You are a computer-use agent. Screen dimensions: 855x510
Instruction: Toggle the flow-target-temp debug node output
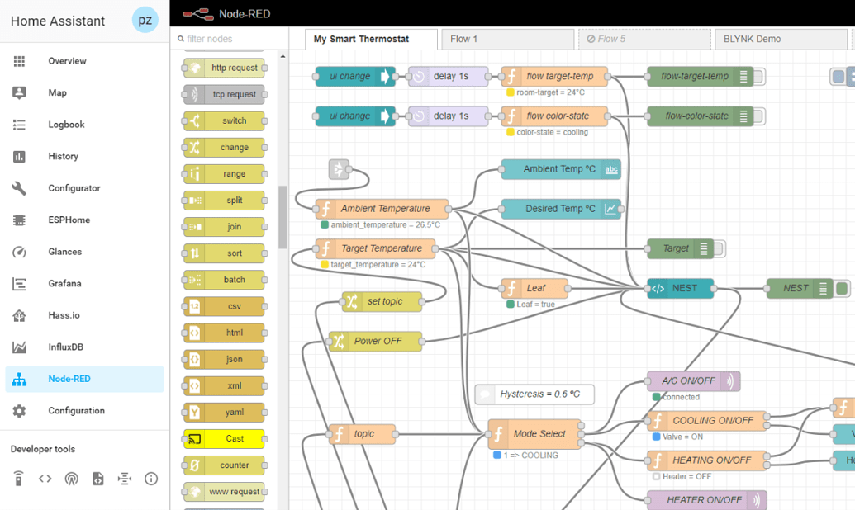click(x=759, y=76)
